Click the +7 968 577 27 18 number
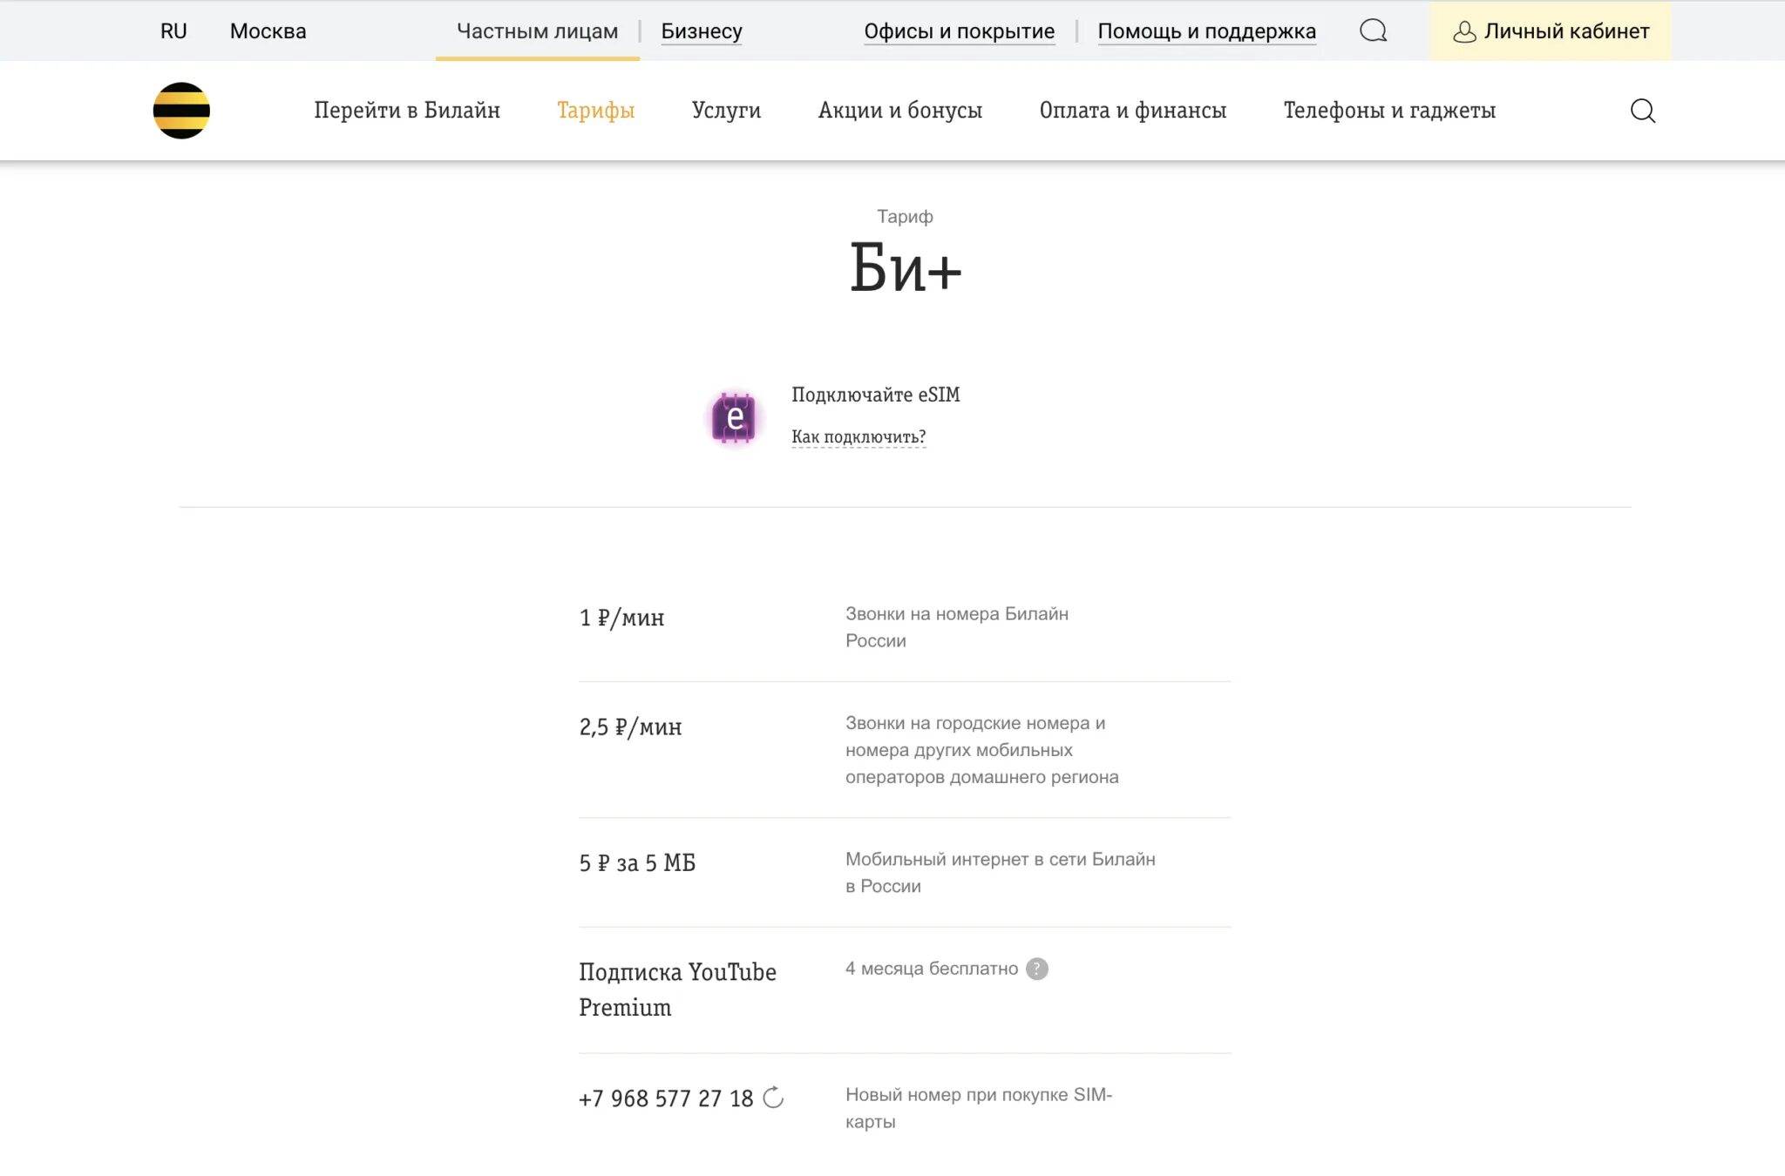The height and width of the screenshot is (1176, 1785). [666, 1098]
